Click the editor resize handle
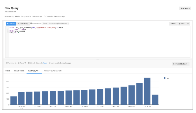Image resolution: width=196 pixels, height=113 pixels. click(98, 59)
